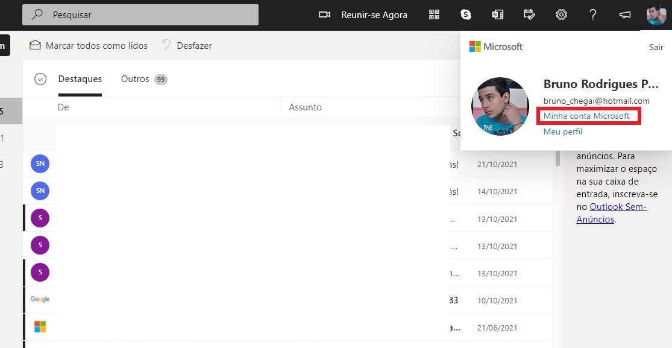
Task: Click the 99 badge beside Outros
Action: pyautogui.click(x=161, y=80)
